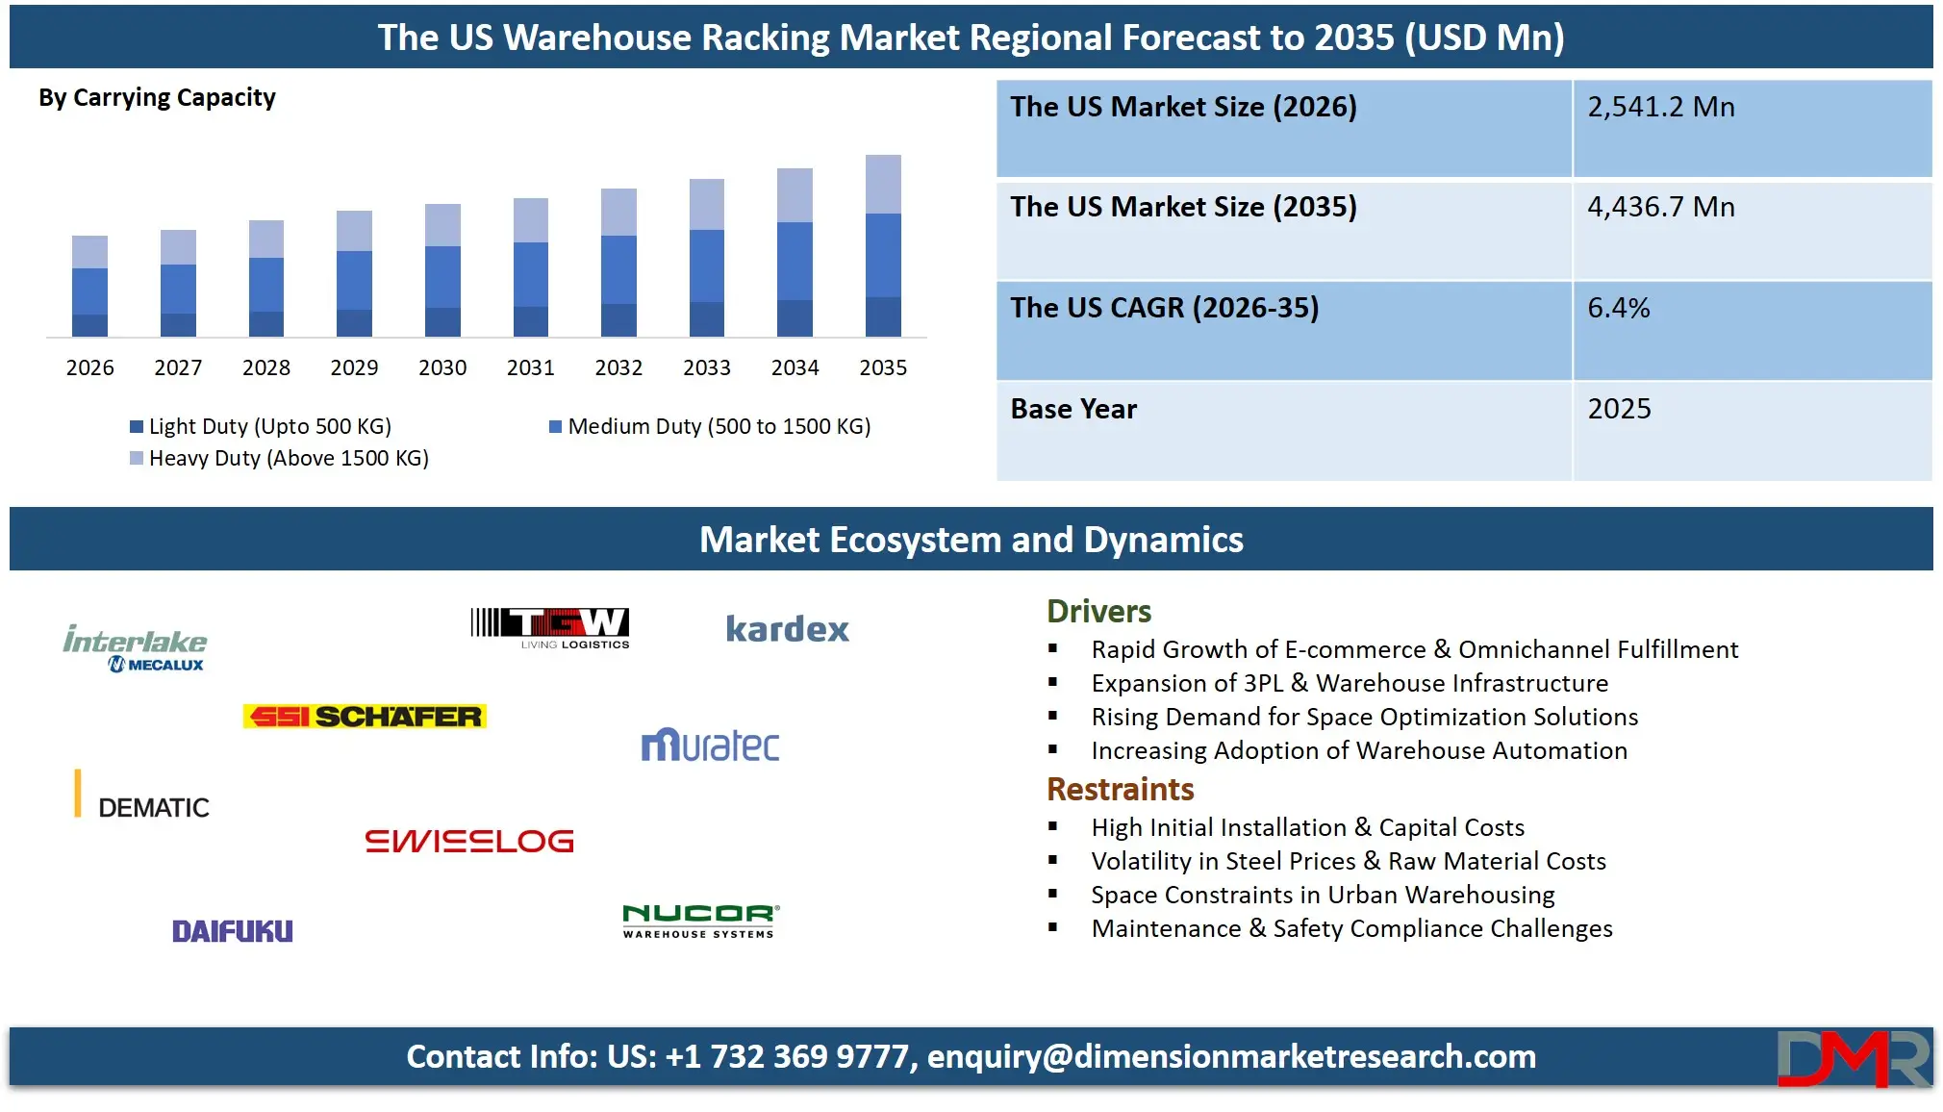Expand the Restraints section
Viewport: 1943px width, 1112px height.
[1119, 789]
